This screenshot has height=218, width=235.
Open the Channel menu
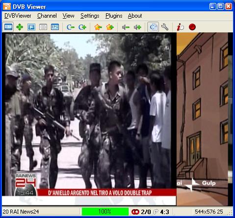pyautogui.click(x=47, y=16)
